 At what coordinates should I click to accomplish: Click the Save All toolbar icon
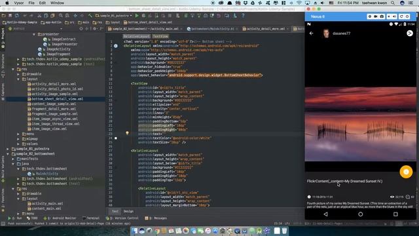point(10,16)
